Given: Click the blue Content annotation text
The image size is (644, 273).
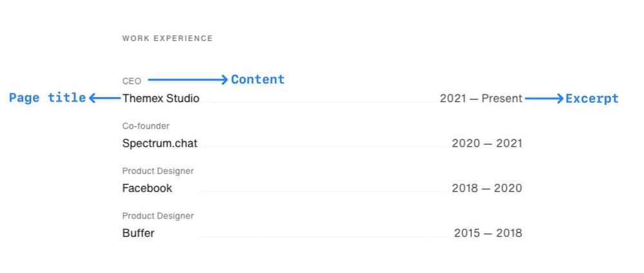Looking at the screenshot, I should pyautogui.click(x=258, y=80).
